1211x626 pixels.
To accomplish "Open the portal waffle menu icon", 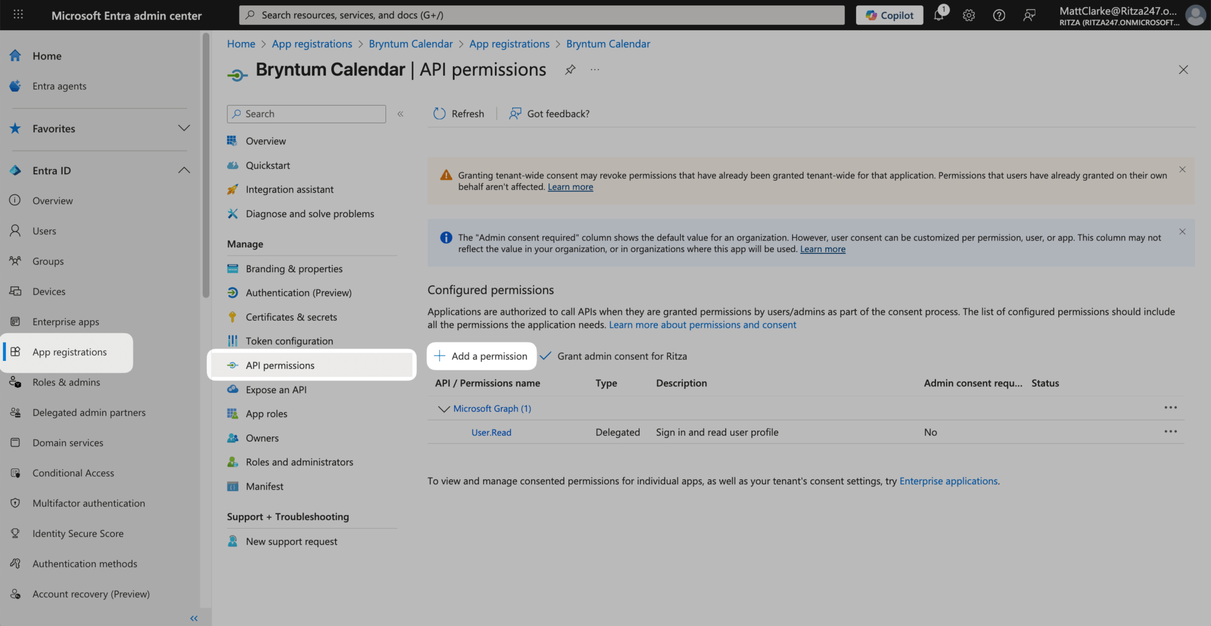I will (18, 15).
